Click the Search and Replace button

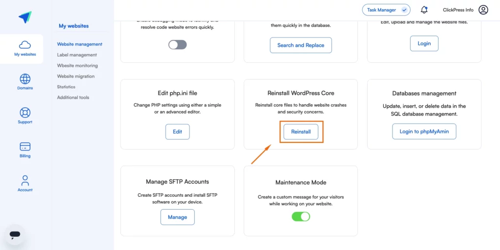point(301,45)
